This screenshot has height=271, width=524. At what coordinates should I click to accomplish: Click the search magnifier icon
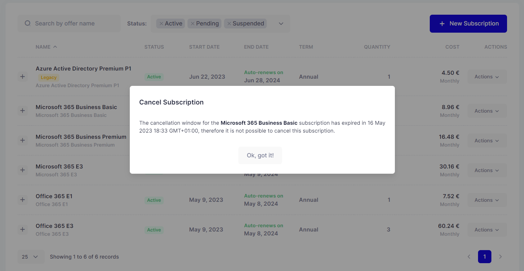[x=28, y=23]
